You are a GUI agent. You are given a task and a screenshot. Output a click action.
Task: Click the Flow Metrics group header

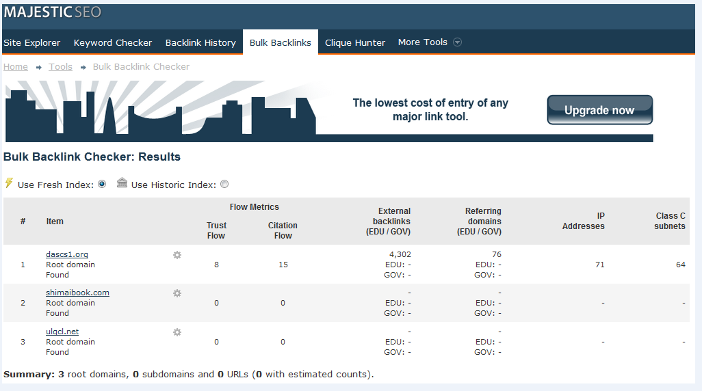point(255,207)
